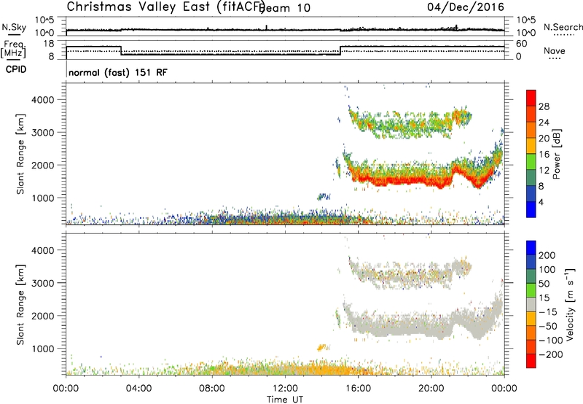
Task: Click 'Slant Range [km]' label of velocity panel
Action: pyautogui.click(x=20, y=304)
